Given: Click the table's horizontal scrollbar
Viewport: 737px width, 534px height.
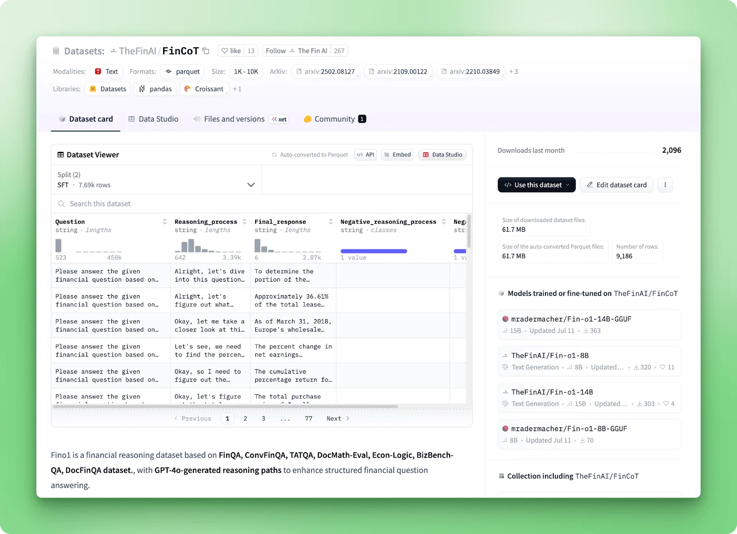Looking at the screenshot, I should [226, 407].
